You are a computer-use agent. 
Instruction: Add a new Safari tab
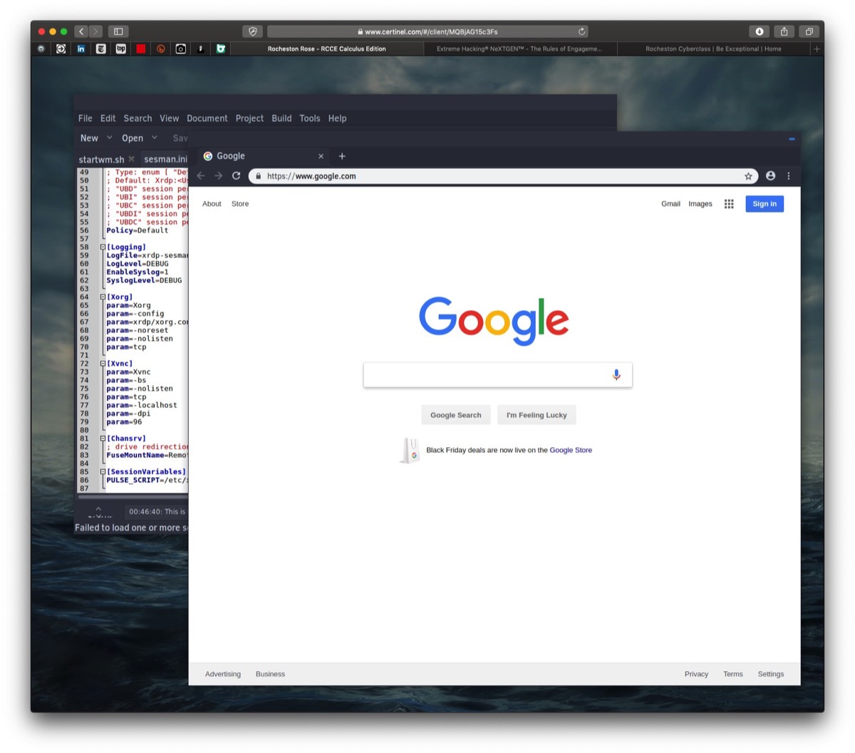click(817, 49)
